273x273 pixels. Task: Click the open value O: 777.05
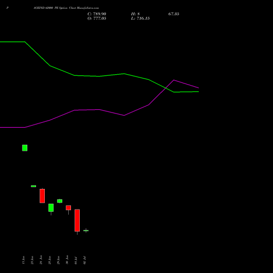pyautogui.click(x=97, y=19)
